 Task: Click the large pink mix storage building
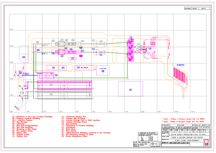pos(65,85)
